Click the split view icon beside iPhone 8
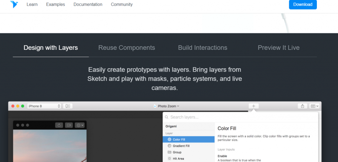 coord(68,106)
